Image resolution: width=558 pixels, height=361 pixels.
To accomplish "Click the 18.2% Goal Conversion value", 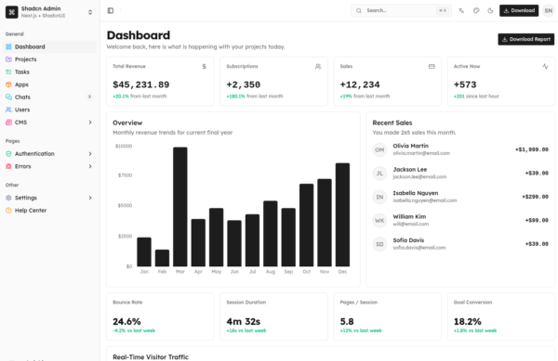I will point(467,322).
